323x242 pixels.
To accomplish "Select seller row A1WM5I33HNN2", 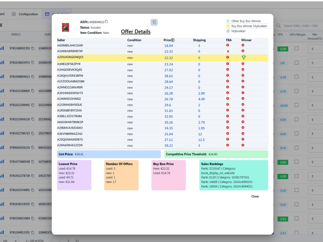I will click(162, 99).
